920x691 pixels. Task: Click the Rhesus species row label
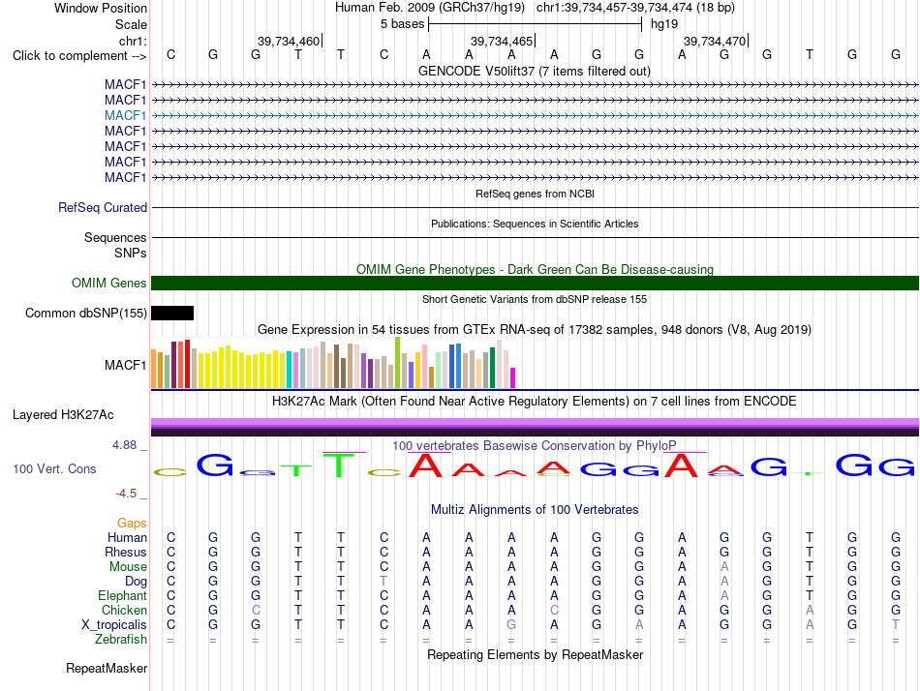126,552
